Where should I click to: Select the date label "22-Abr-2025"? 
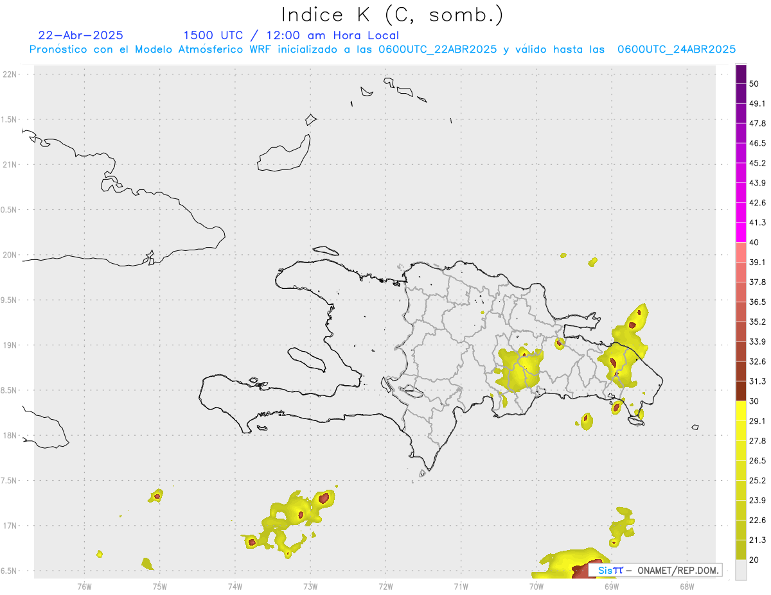pyautogui.click(x=81, y=35)
